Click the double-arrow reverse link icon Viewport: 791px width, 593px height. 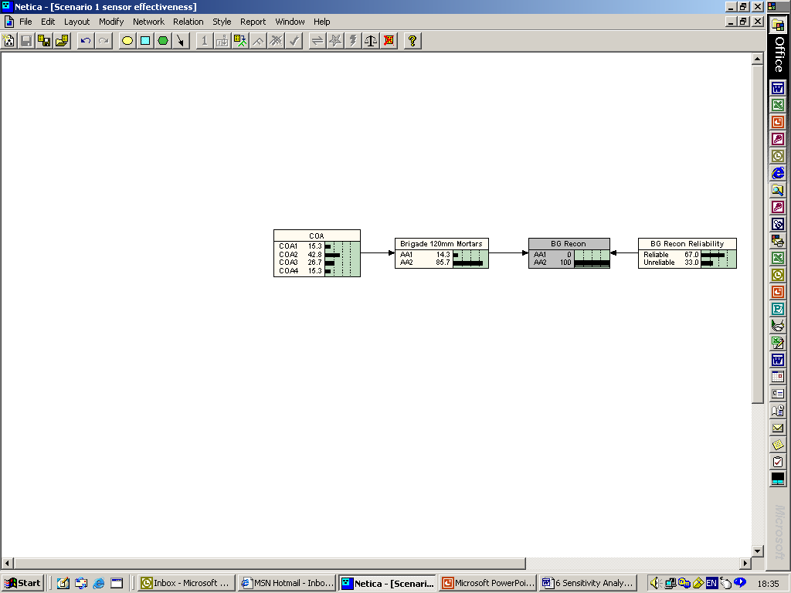317,41
